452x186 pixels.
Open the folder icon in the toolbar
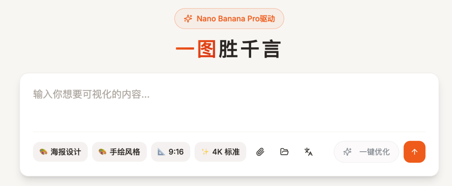[x=284, y=152]
